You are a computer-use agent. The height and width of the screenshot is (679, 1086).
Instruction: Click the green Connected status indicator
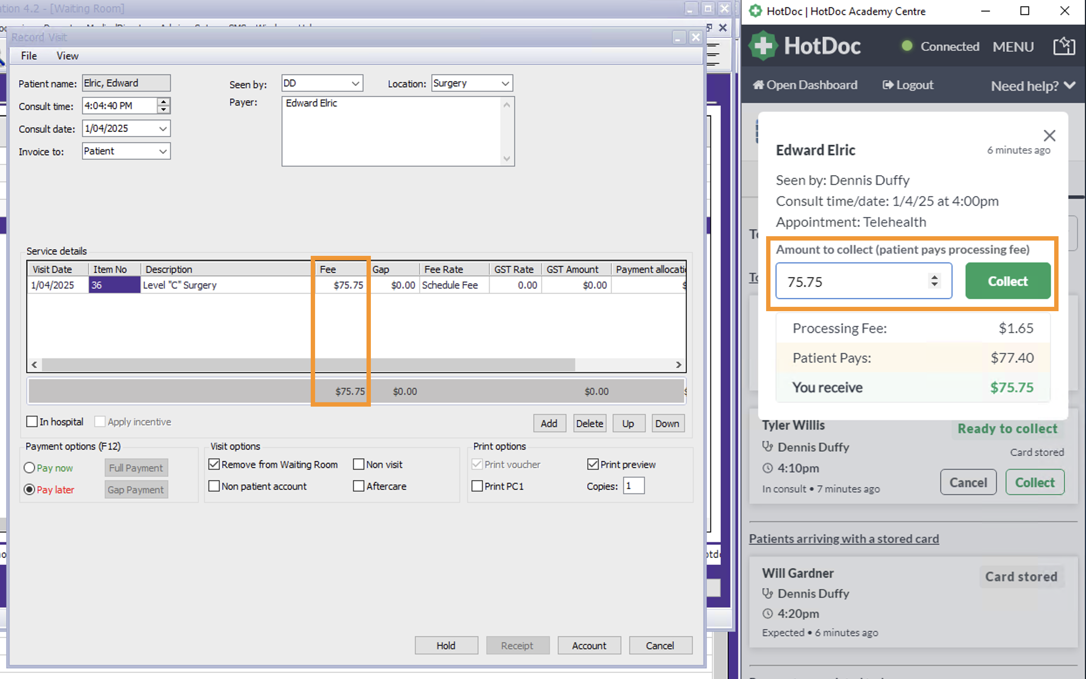pos(907,46)
